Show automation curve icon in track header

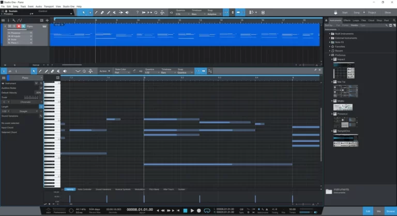20,20
